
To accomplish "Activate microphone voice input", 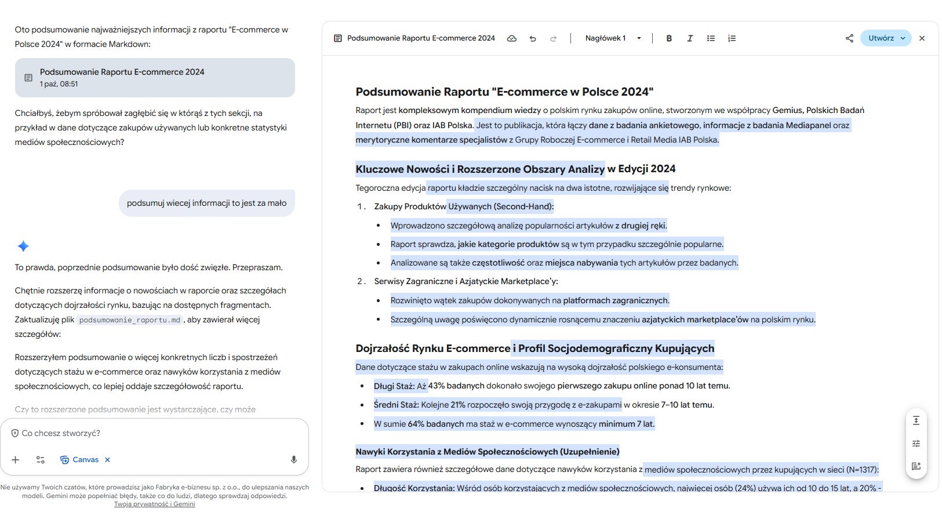I will pos(294,460).
